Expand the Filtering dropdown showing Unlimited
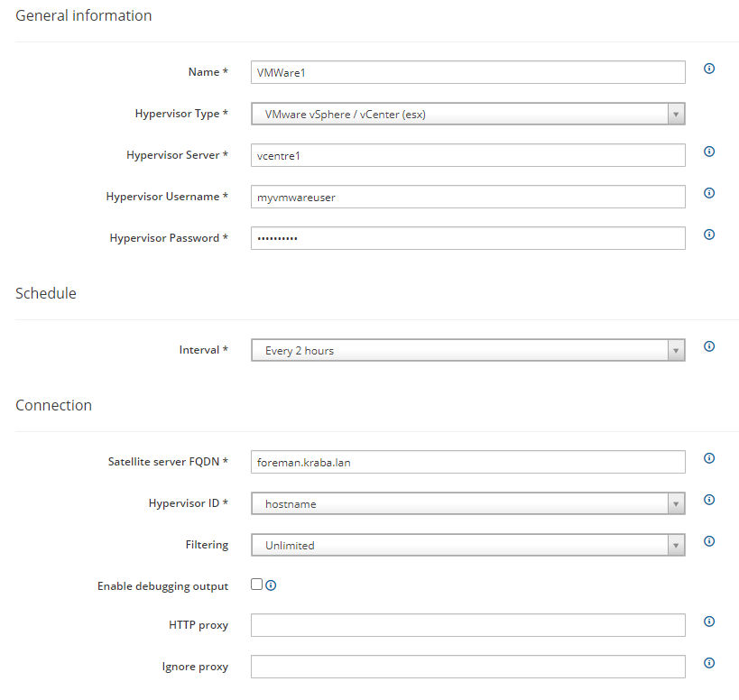Viewport: 739px width, 700px height. (468, 545)
